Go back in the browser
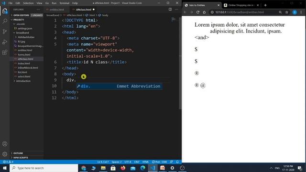Screen dimensions: 306x172 click(185, 12)
